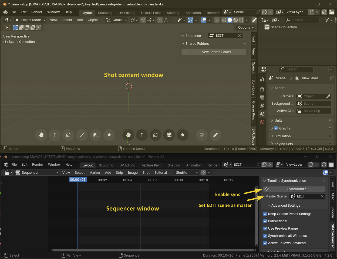Open the outliner filter dropdown
The image size is (337, 259).
[328, 20]
